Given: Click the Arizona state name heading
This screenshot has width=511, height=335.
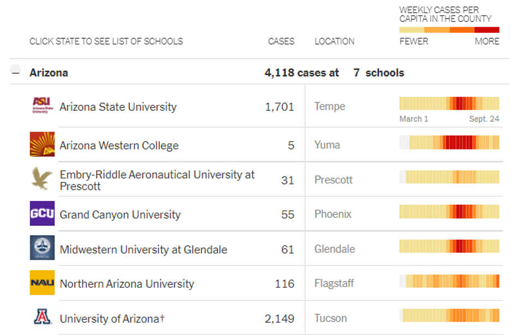Looking at the screenshot, I should pos(49,73).
